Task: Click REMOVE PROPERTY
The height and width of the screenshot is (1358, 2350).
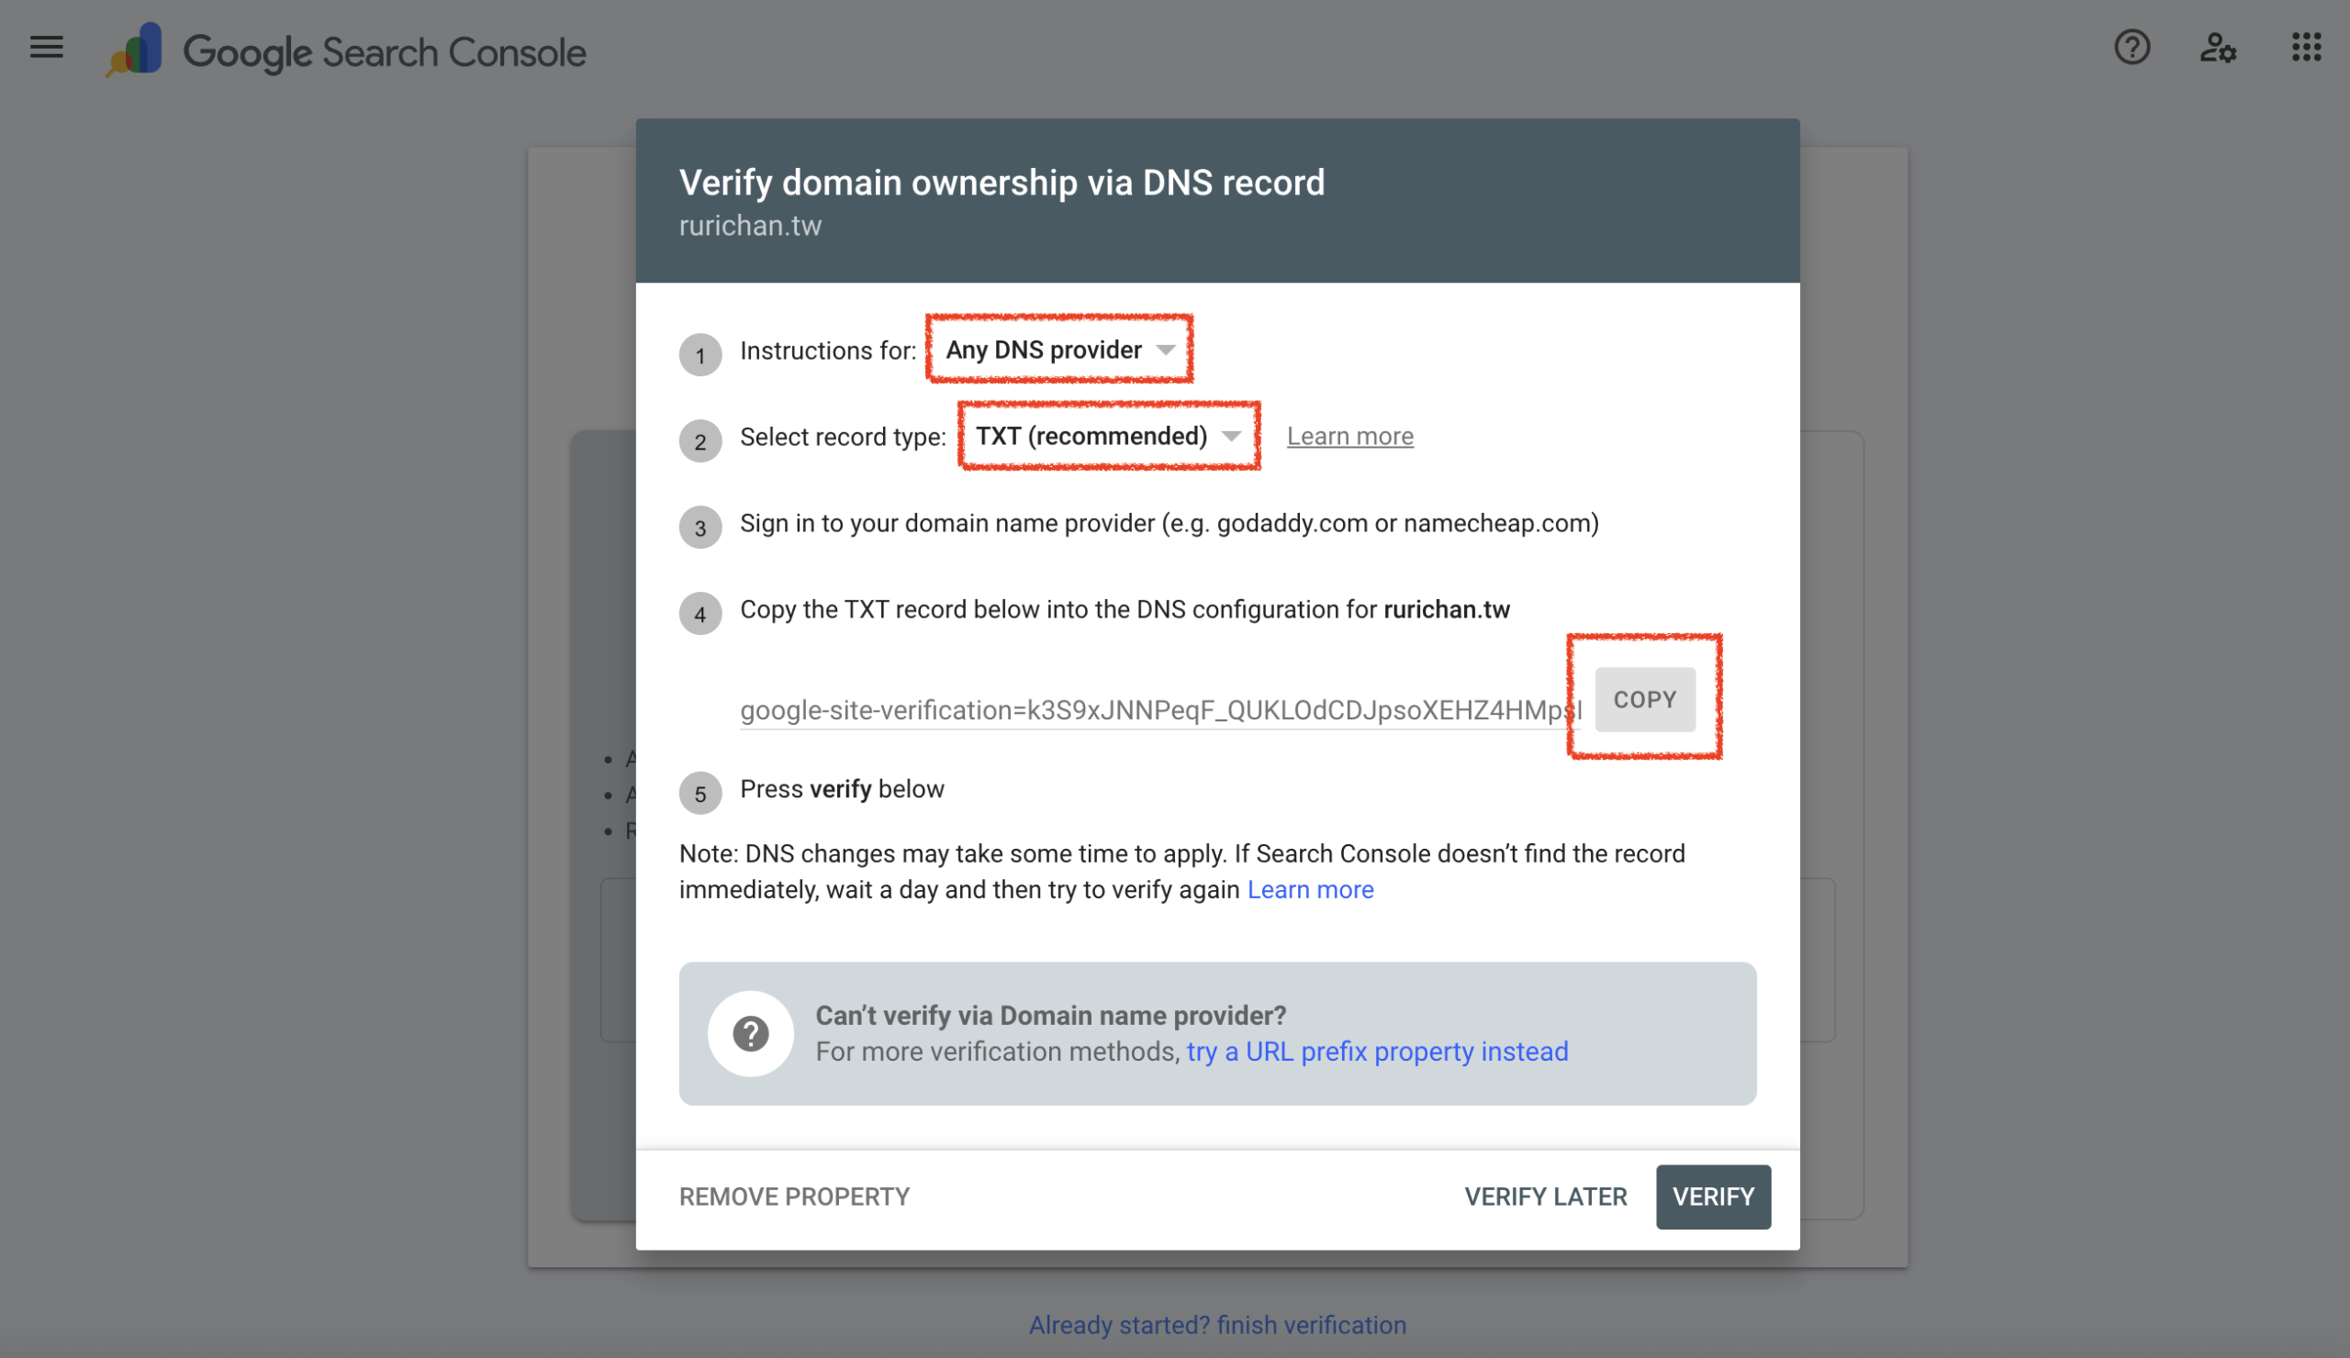Action: pyautogui.click(x=794, y=1197)
